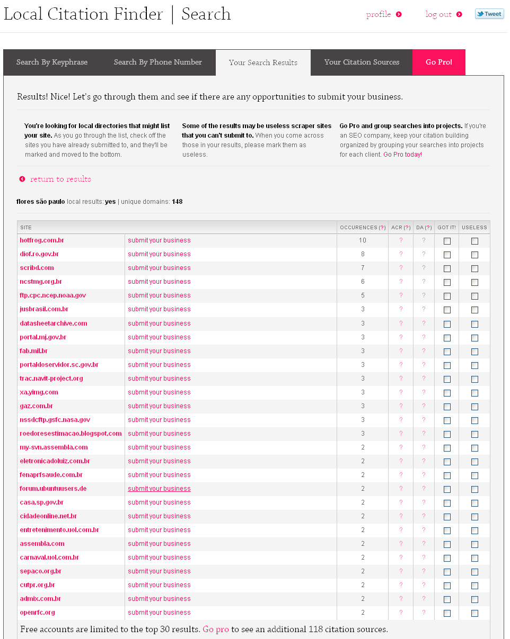Click the back arrow icon before return to results
The width and height of the screenshot is (510, 639).
tap(22, 179)
